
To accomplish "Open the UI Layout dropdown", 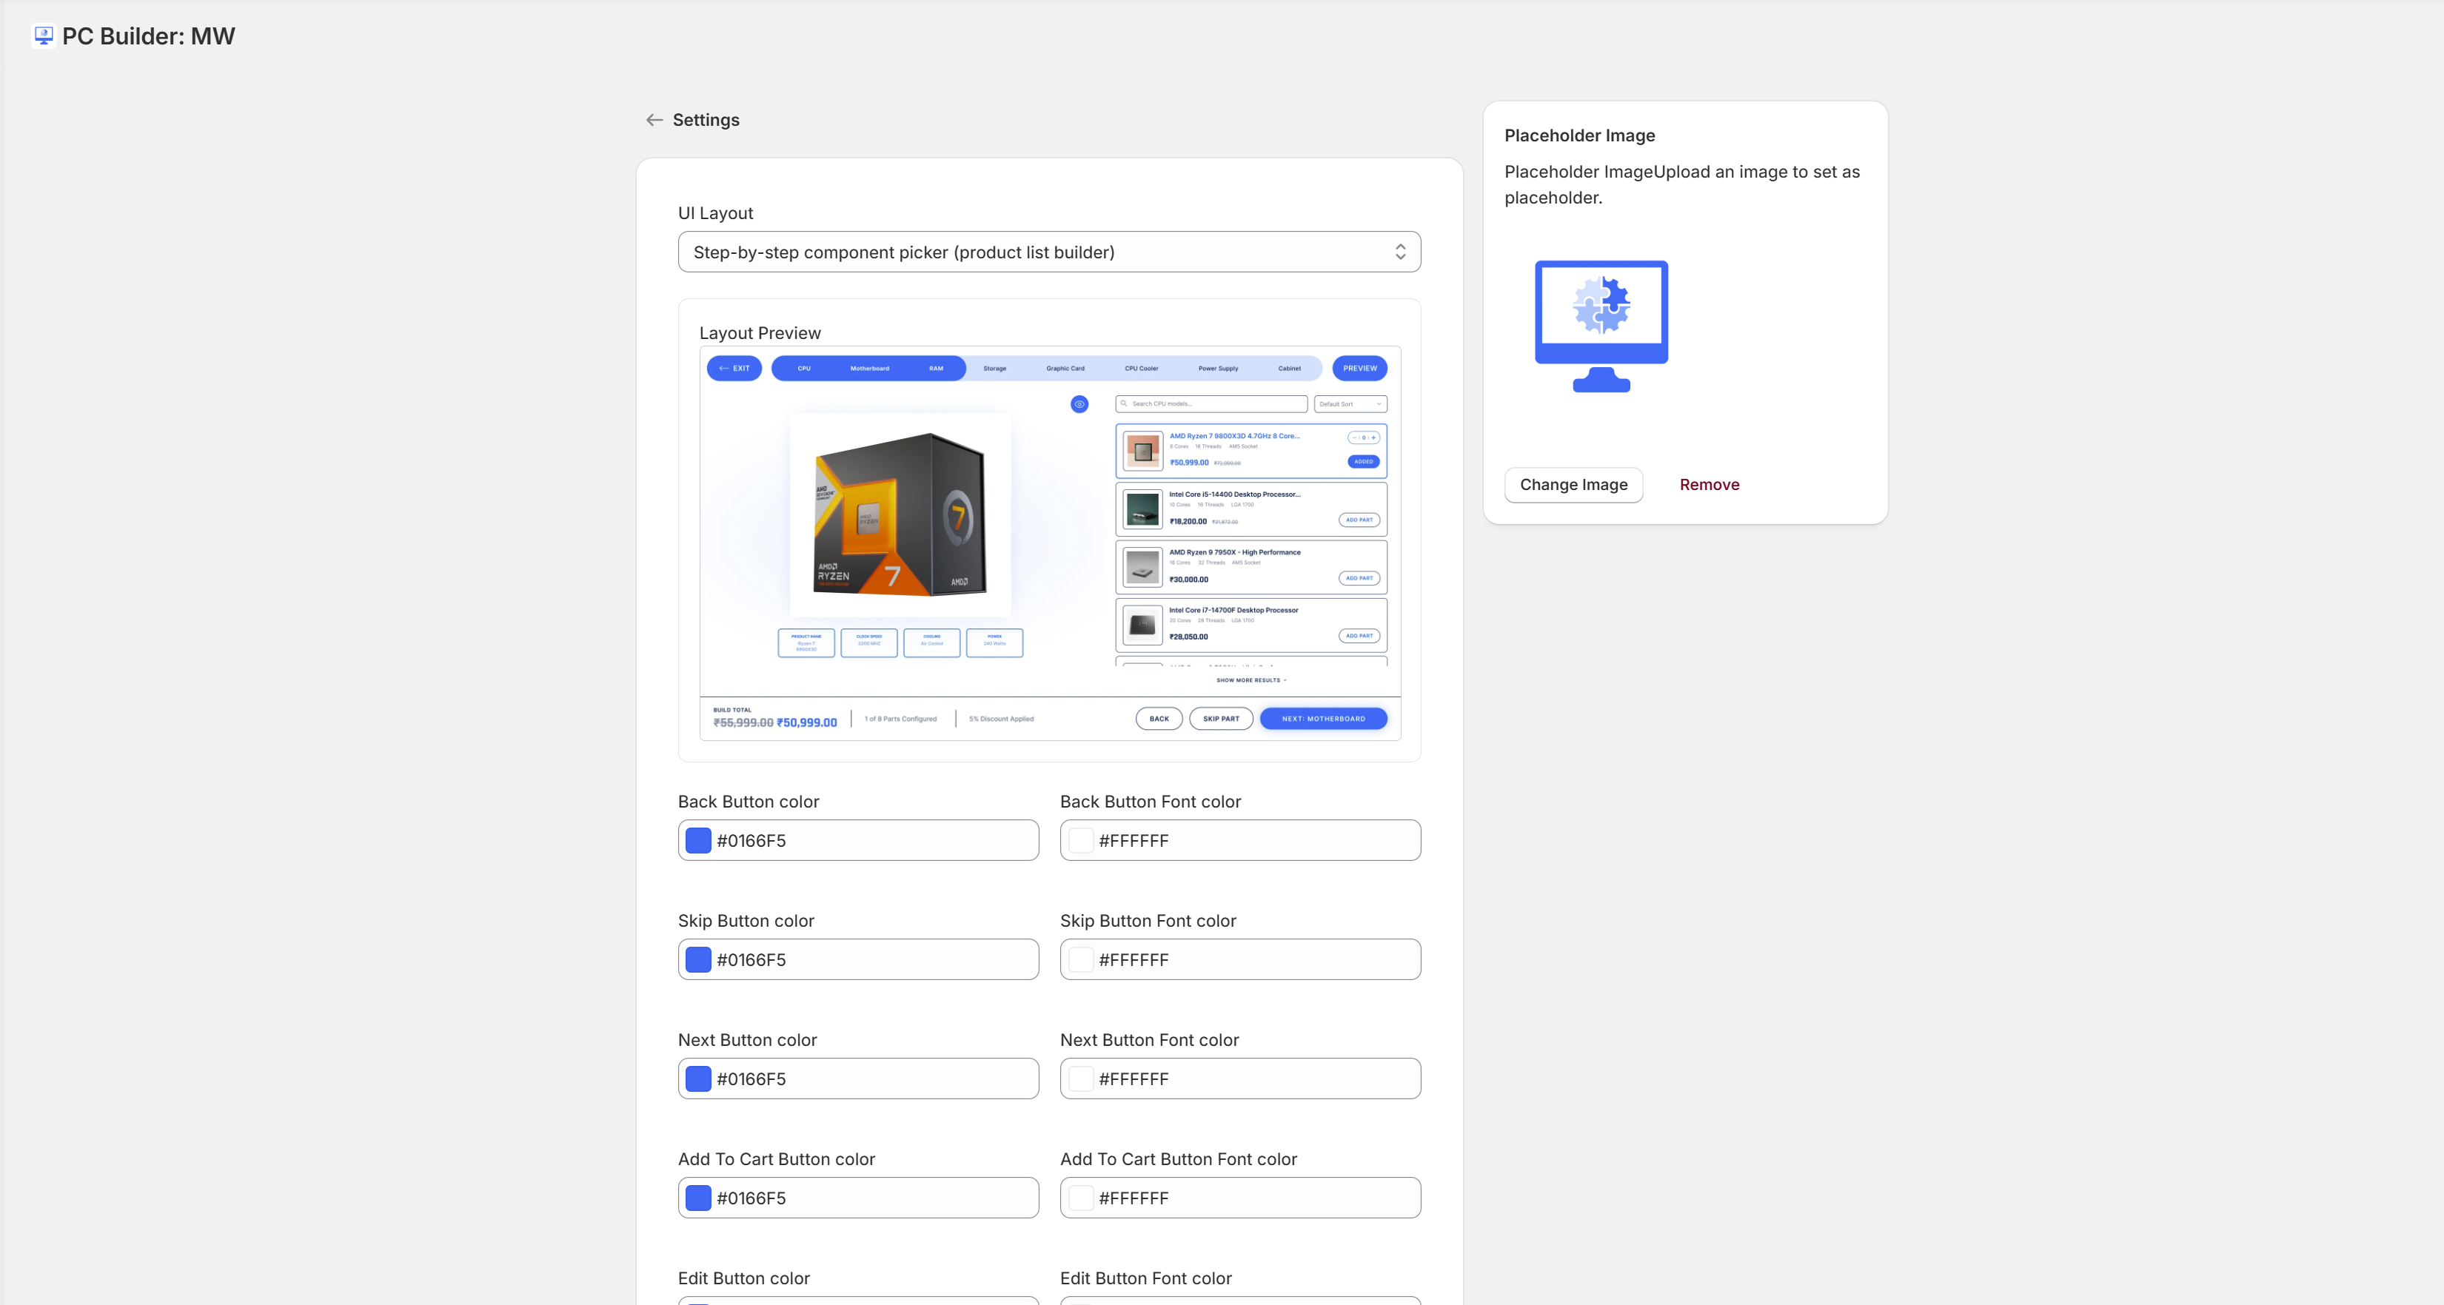I will coord(1048,252).
